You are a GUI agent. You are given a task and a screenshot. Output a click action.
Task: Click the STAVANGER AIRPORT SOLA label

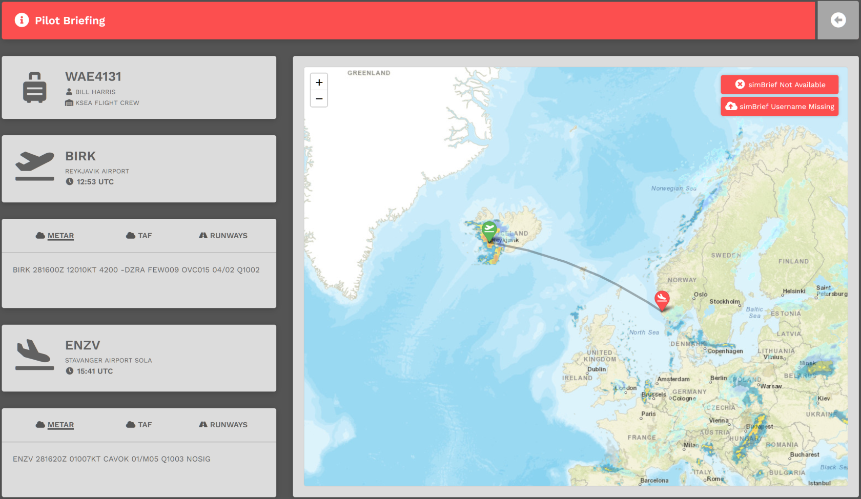[109, 360]
